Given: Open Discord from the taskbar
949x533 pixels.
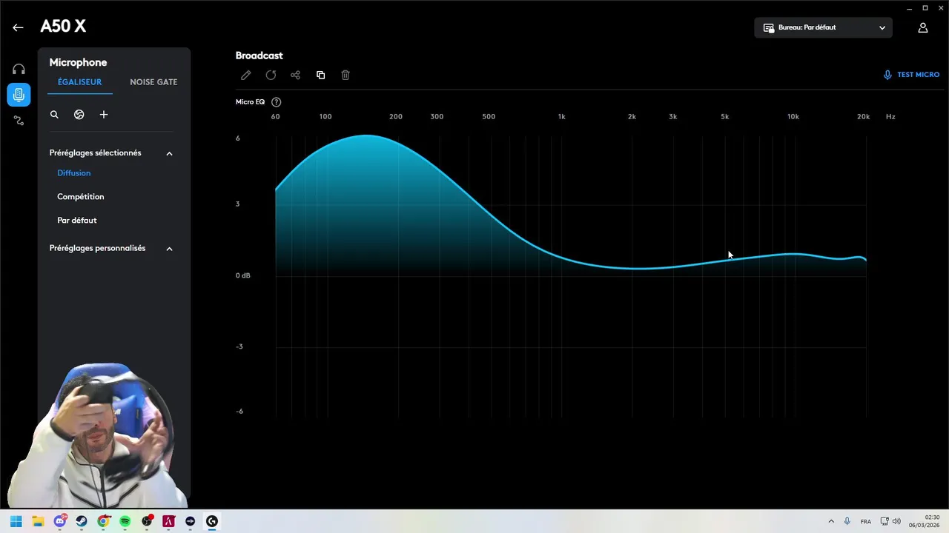Looking at the screenshot, I should point(60,521).
